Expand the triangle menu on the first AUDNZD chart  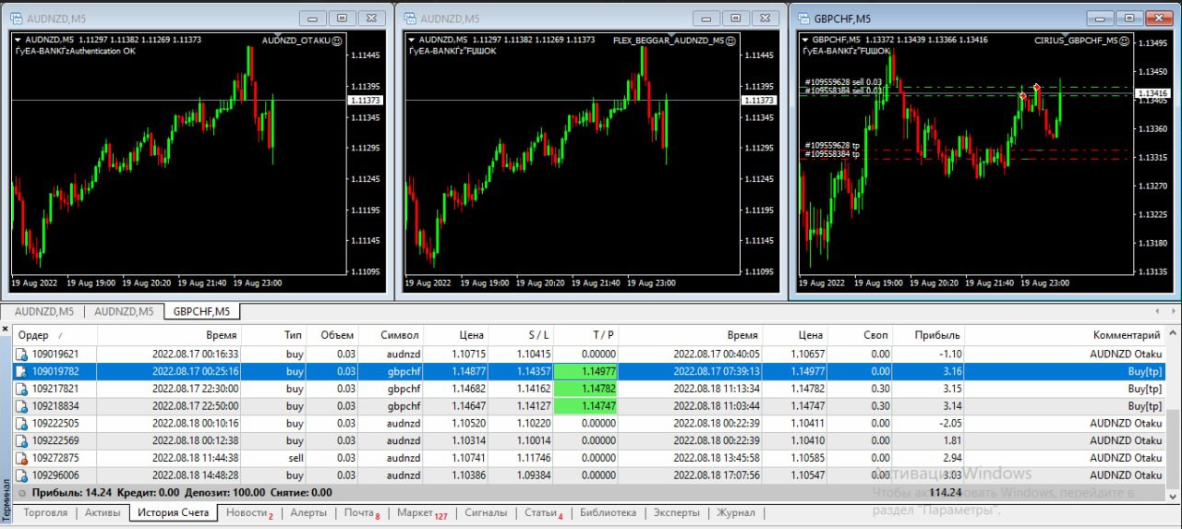pyautogui.click(x=18, y=40)
